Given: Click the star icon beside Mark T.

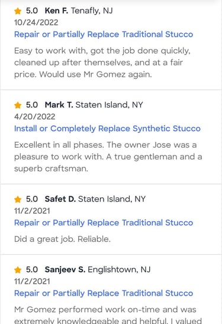Looking at the screenshot, I should 18,105.
